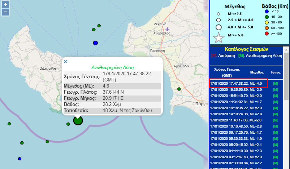Open the 17:47:38.22 ML=4.6 earthquake entry
290x169 pixels.
[x=238, y=83]
